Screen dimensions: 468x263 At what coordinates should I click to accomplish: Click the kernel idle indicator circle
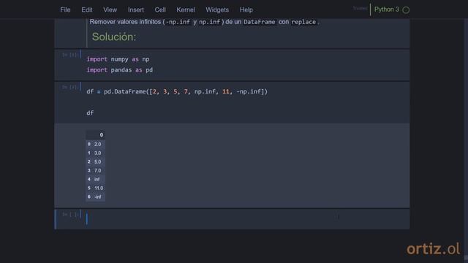[406, 9]
